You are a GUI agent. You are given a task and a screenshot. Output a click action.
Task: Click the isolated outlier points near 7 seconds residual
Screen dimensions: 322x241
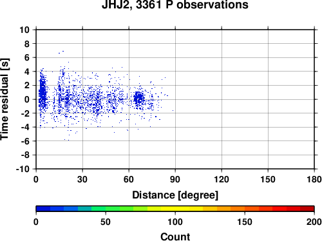coord(61,52)
